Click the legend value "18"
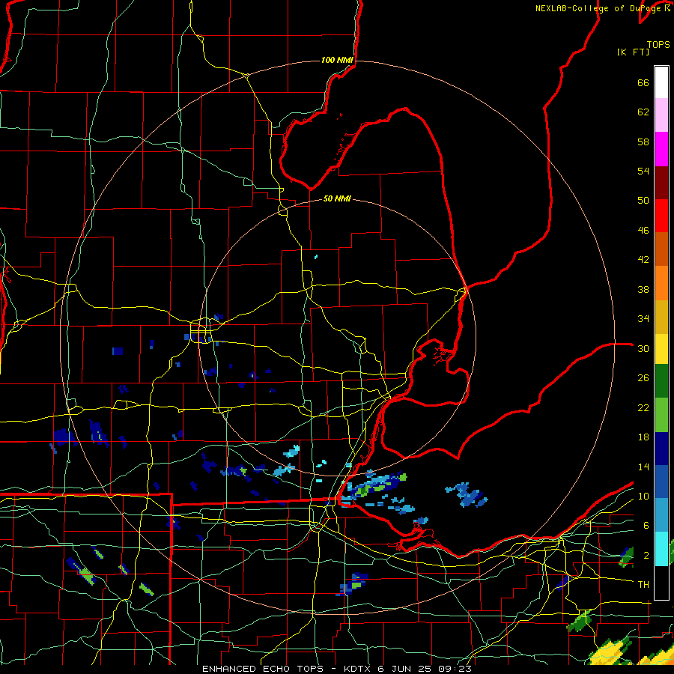This screenshot has width=674, height=674. click(x=643, y=437)
